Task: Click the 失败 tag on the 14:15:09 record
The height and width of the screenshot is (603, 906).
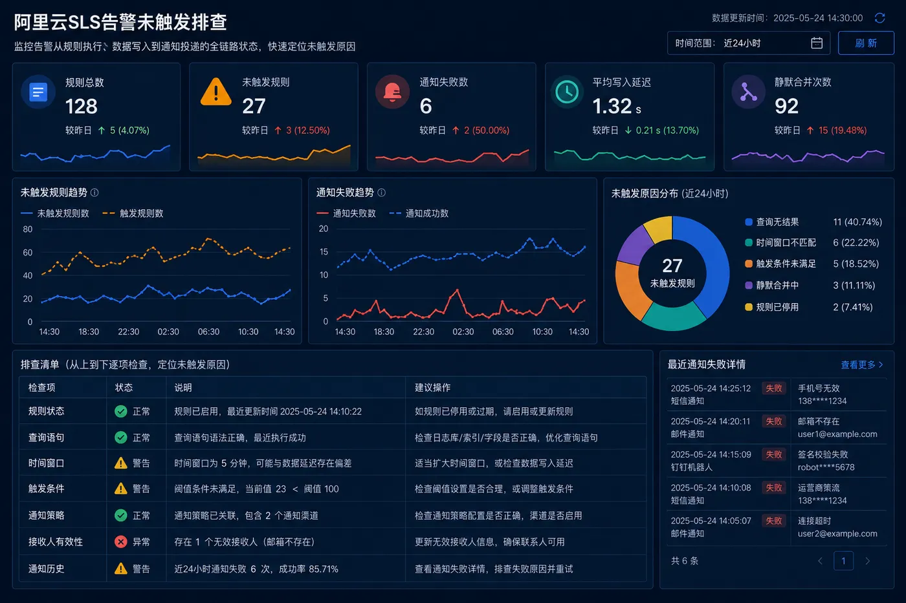Action: point(774,454)
